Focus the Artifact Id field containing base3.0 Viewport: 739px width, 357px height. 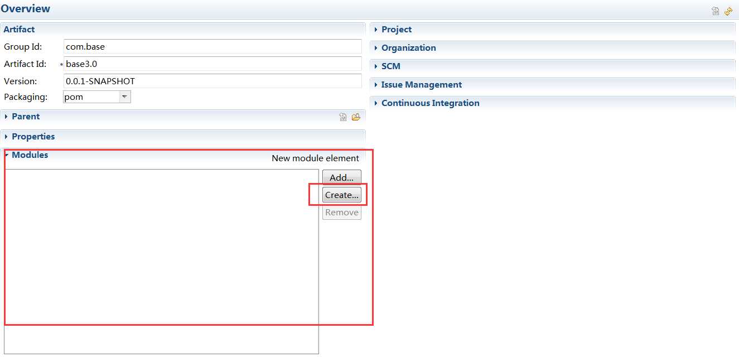pos(212,64)
